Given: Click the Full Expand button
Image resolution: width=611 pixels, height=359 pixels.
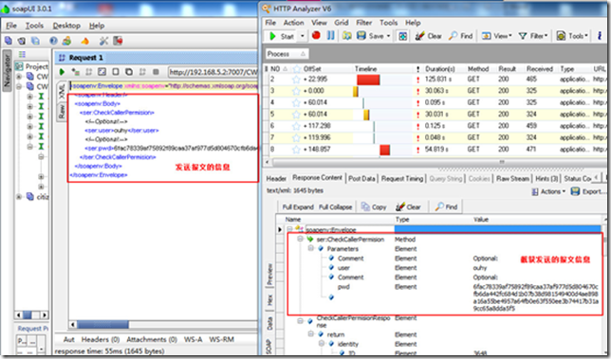Looking at the screenshot, I should pyautogui.click(x=298, y=206).
